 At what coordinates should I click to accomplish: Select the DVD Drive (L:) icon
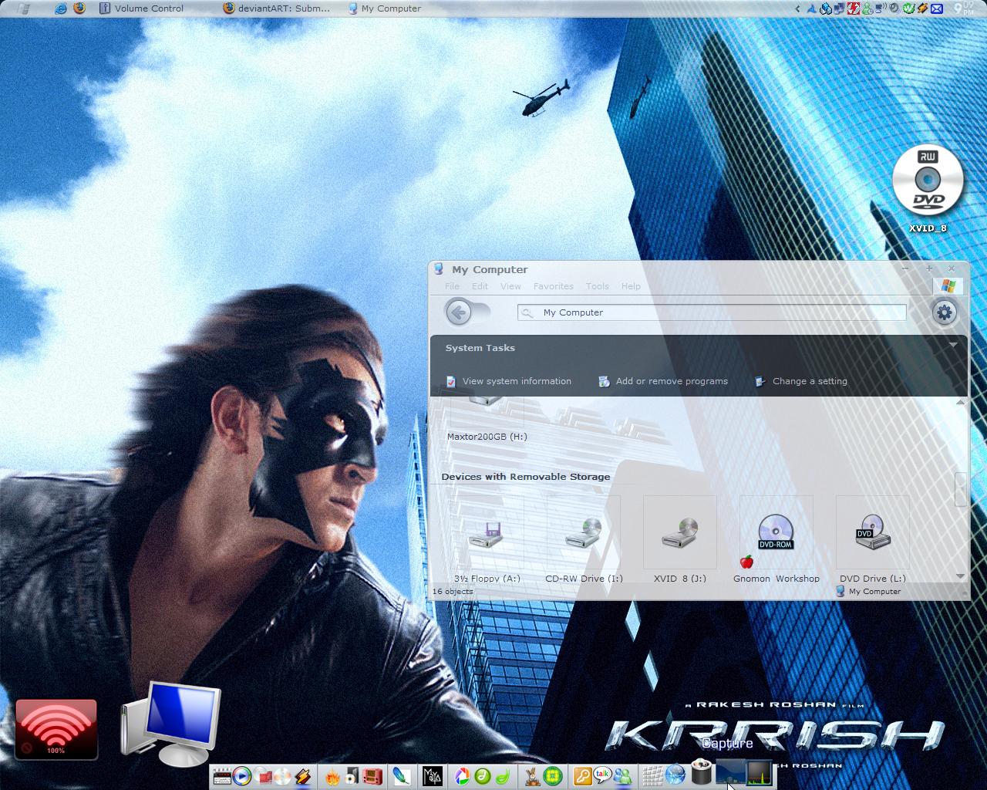click(x=872, y=535)
